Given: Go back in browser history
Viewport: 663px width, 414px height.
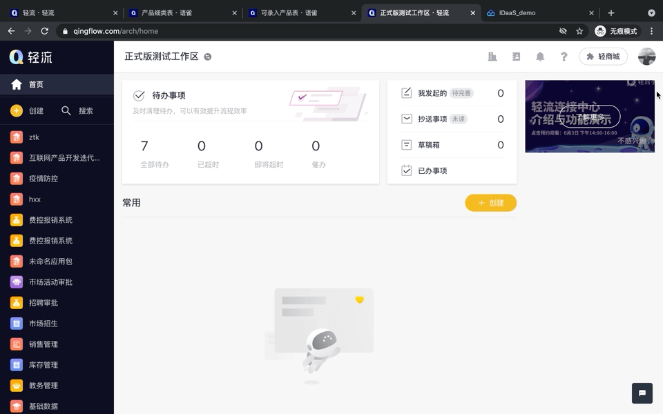Looking at the screenshot, I should pyautogui.click(x=12, y=31).
